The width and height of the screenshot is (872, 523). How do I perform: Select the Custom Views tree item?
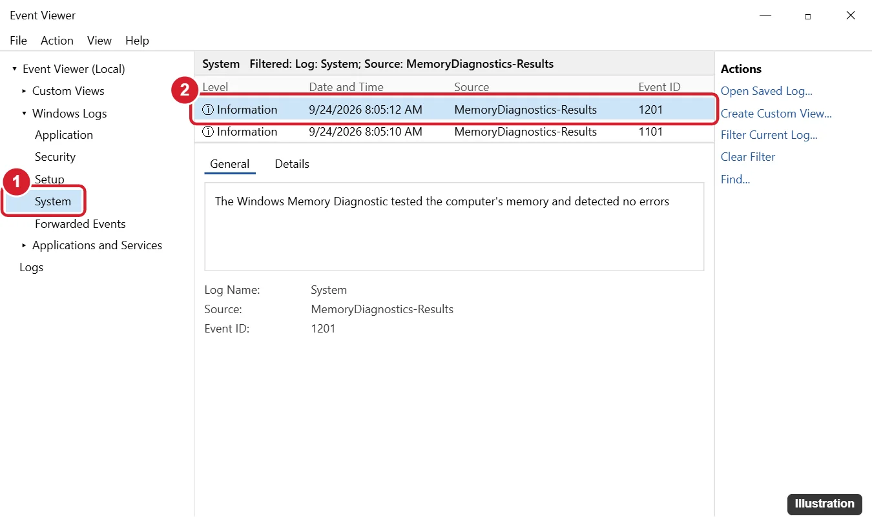pyautogui.click(x=68, y=91)
